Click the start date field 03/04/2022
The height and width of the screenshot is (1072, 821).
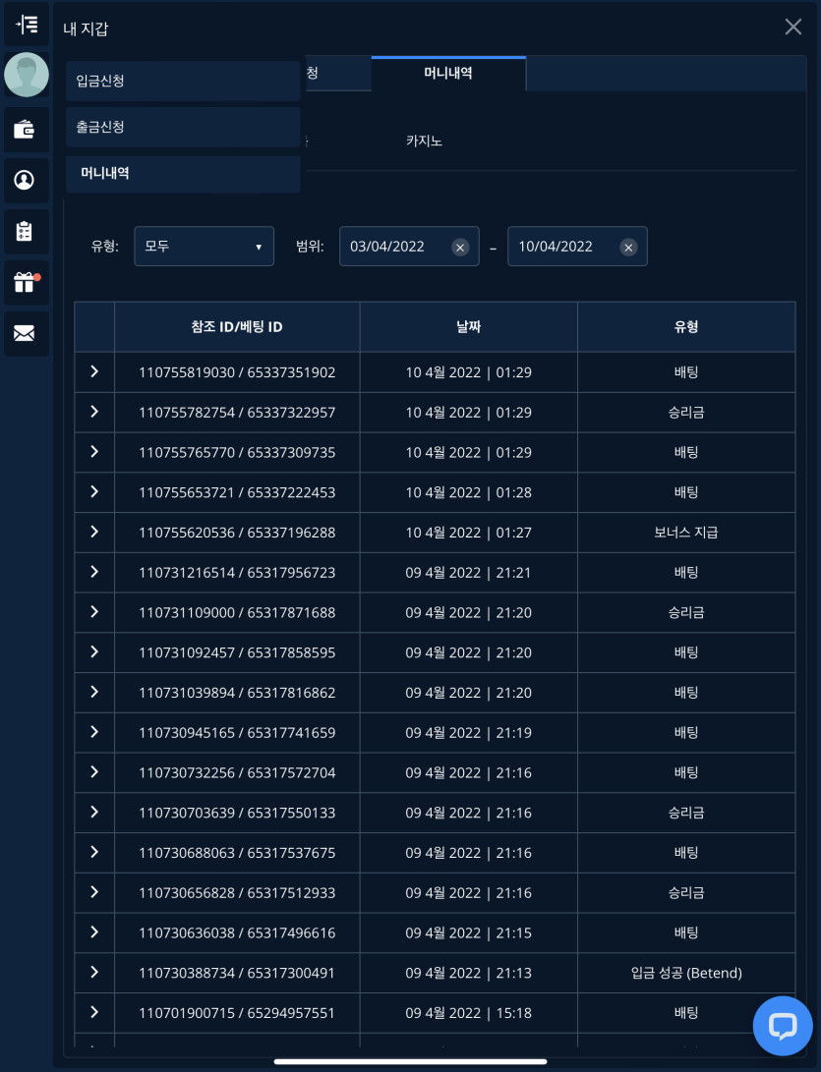[x=409, y=246]
